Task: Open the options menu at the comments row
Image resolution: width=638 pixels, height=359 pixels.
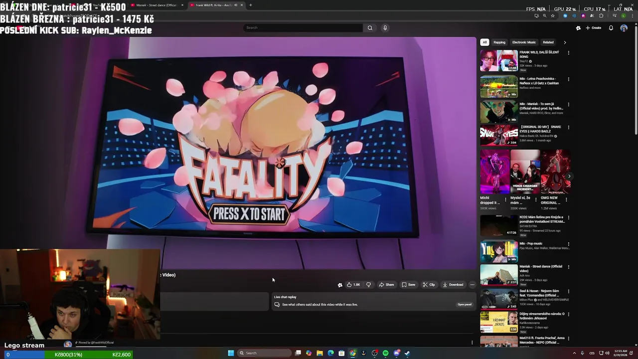Action: pos(472,343)
